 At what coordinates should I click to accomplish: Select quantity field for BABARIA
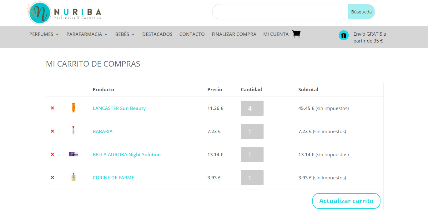(x=252, y=132)
